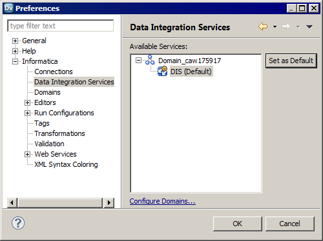Click the back navigation arrow icon

coord(263,26)
